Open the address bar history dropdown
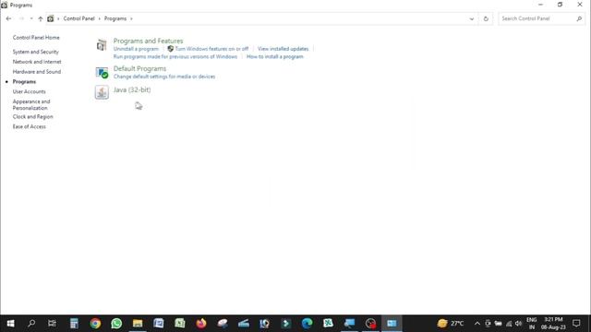The image size is (591, 332). tap(472, 18)
